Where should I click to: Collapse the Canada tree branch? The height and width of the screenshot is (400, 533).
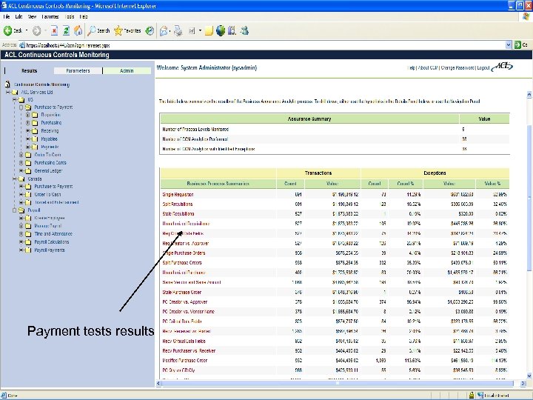pos(15,179)
